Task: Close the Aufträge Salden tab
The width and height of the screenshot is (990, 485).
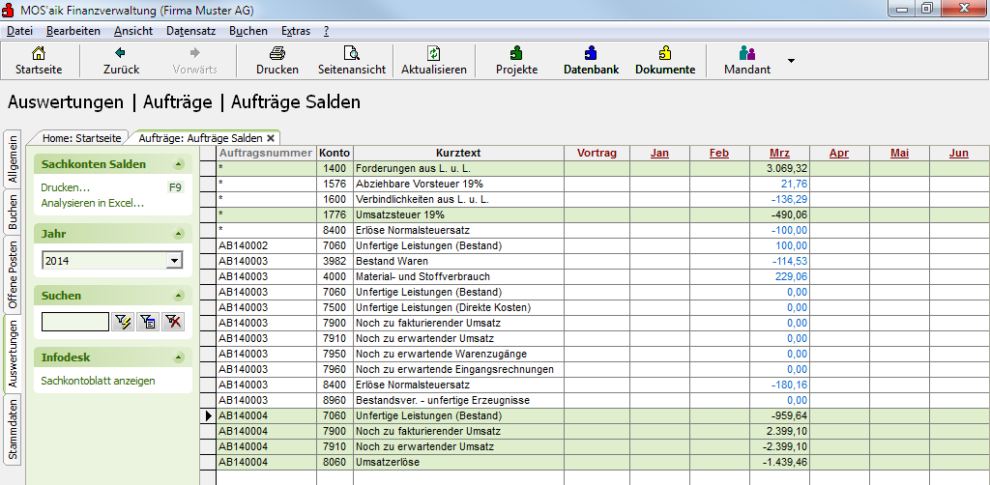Action: tap(271, 137)
